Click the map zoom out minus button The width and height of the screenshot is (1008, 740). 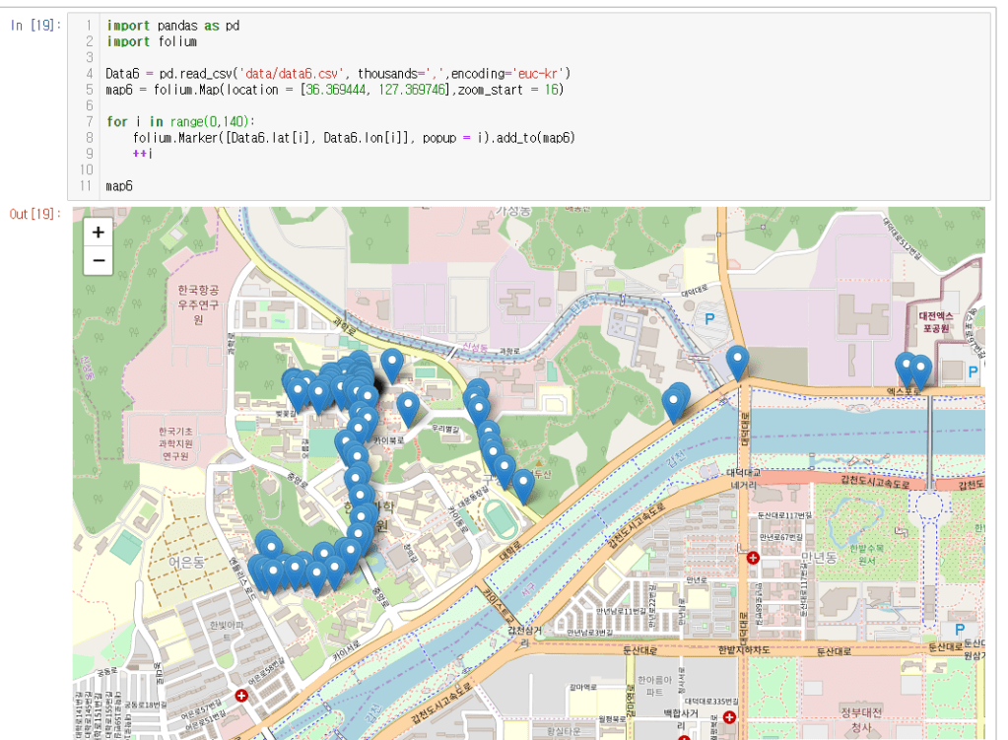[x=98, y=261]
